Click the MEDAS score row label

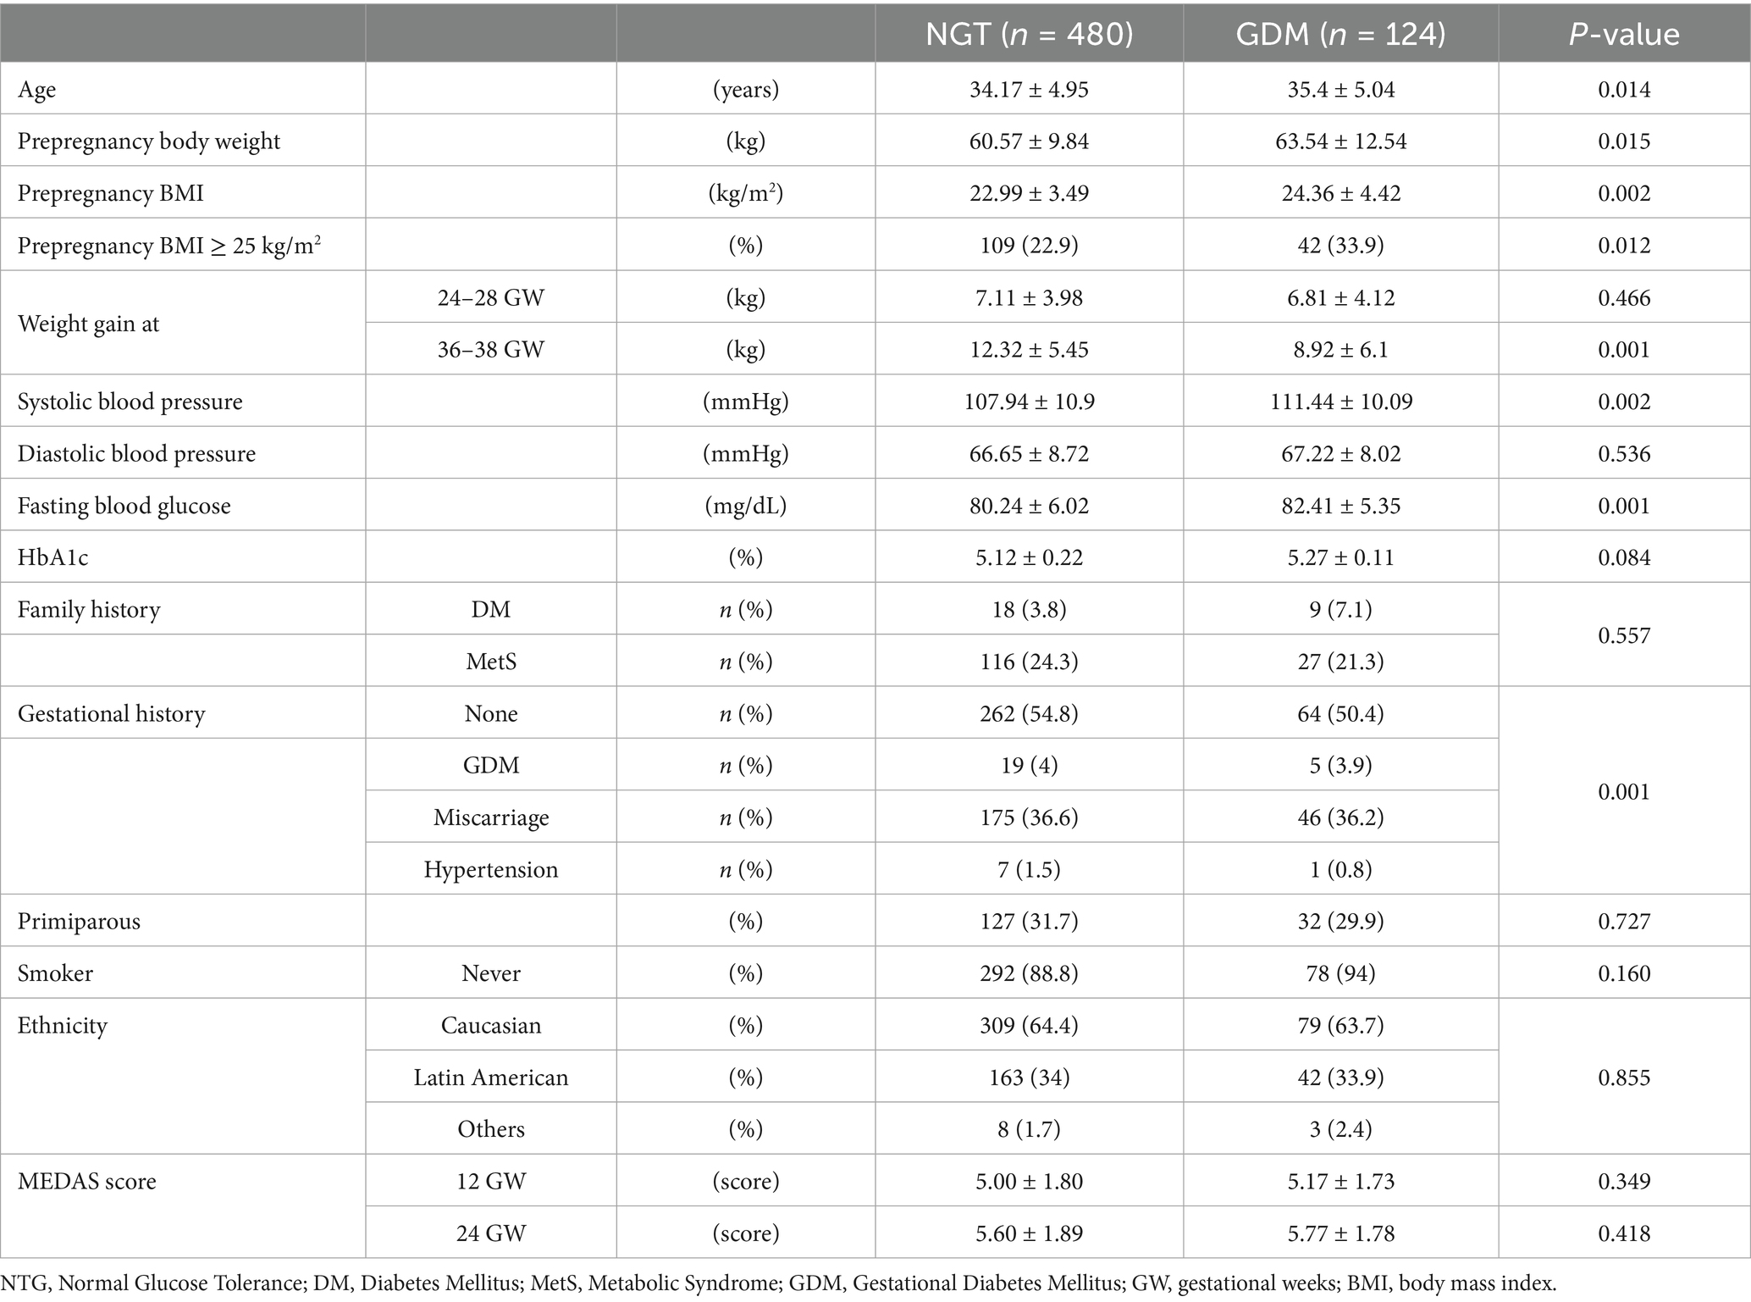[87, 1182]
